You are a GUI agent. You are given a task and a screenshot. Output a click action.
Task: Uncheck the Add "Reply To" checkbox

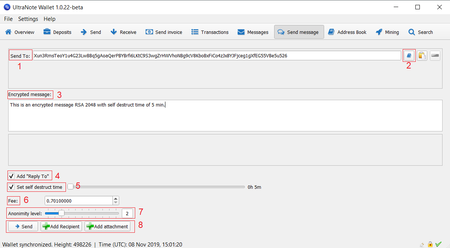click(12, 176)
